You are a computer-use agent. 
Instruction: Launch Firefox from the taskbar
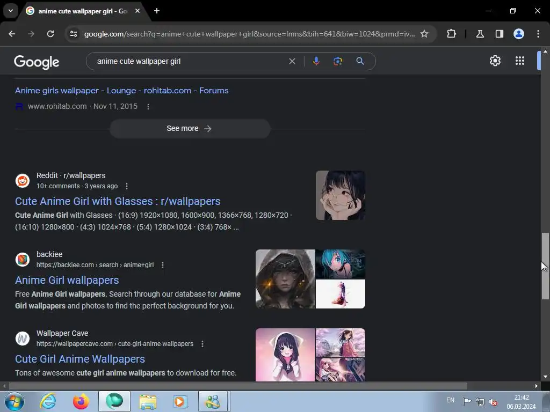[81, 401]
